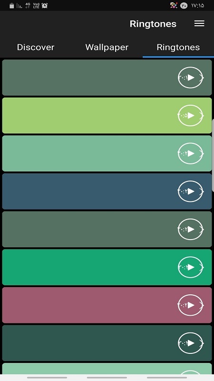
Task: Play the first gray-green ringtone
Action: 191,78
